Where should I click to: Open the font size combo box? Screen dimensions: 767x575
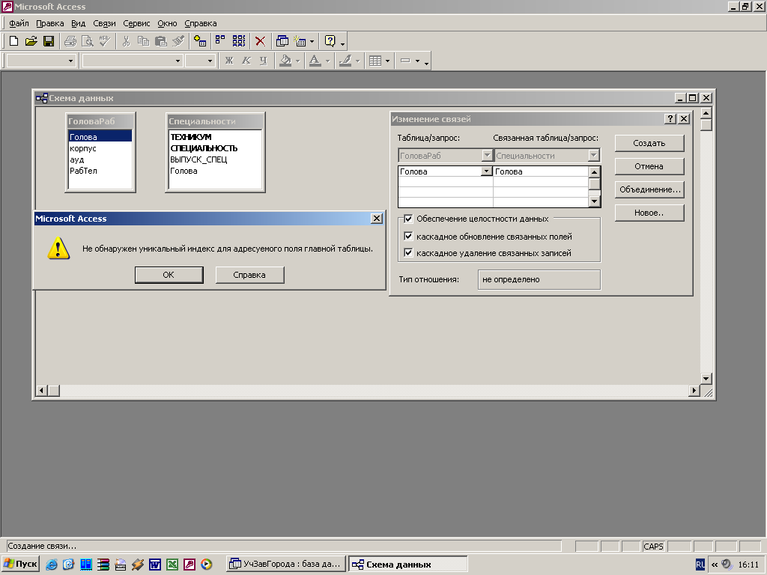coord(200,61)
